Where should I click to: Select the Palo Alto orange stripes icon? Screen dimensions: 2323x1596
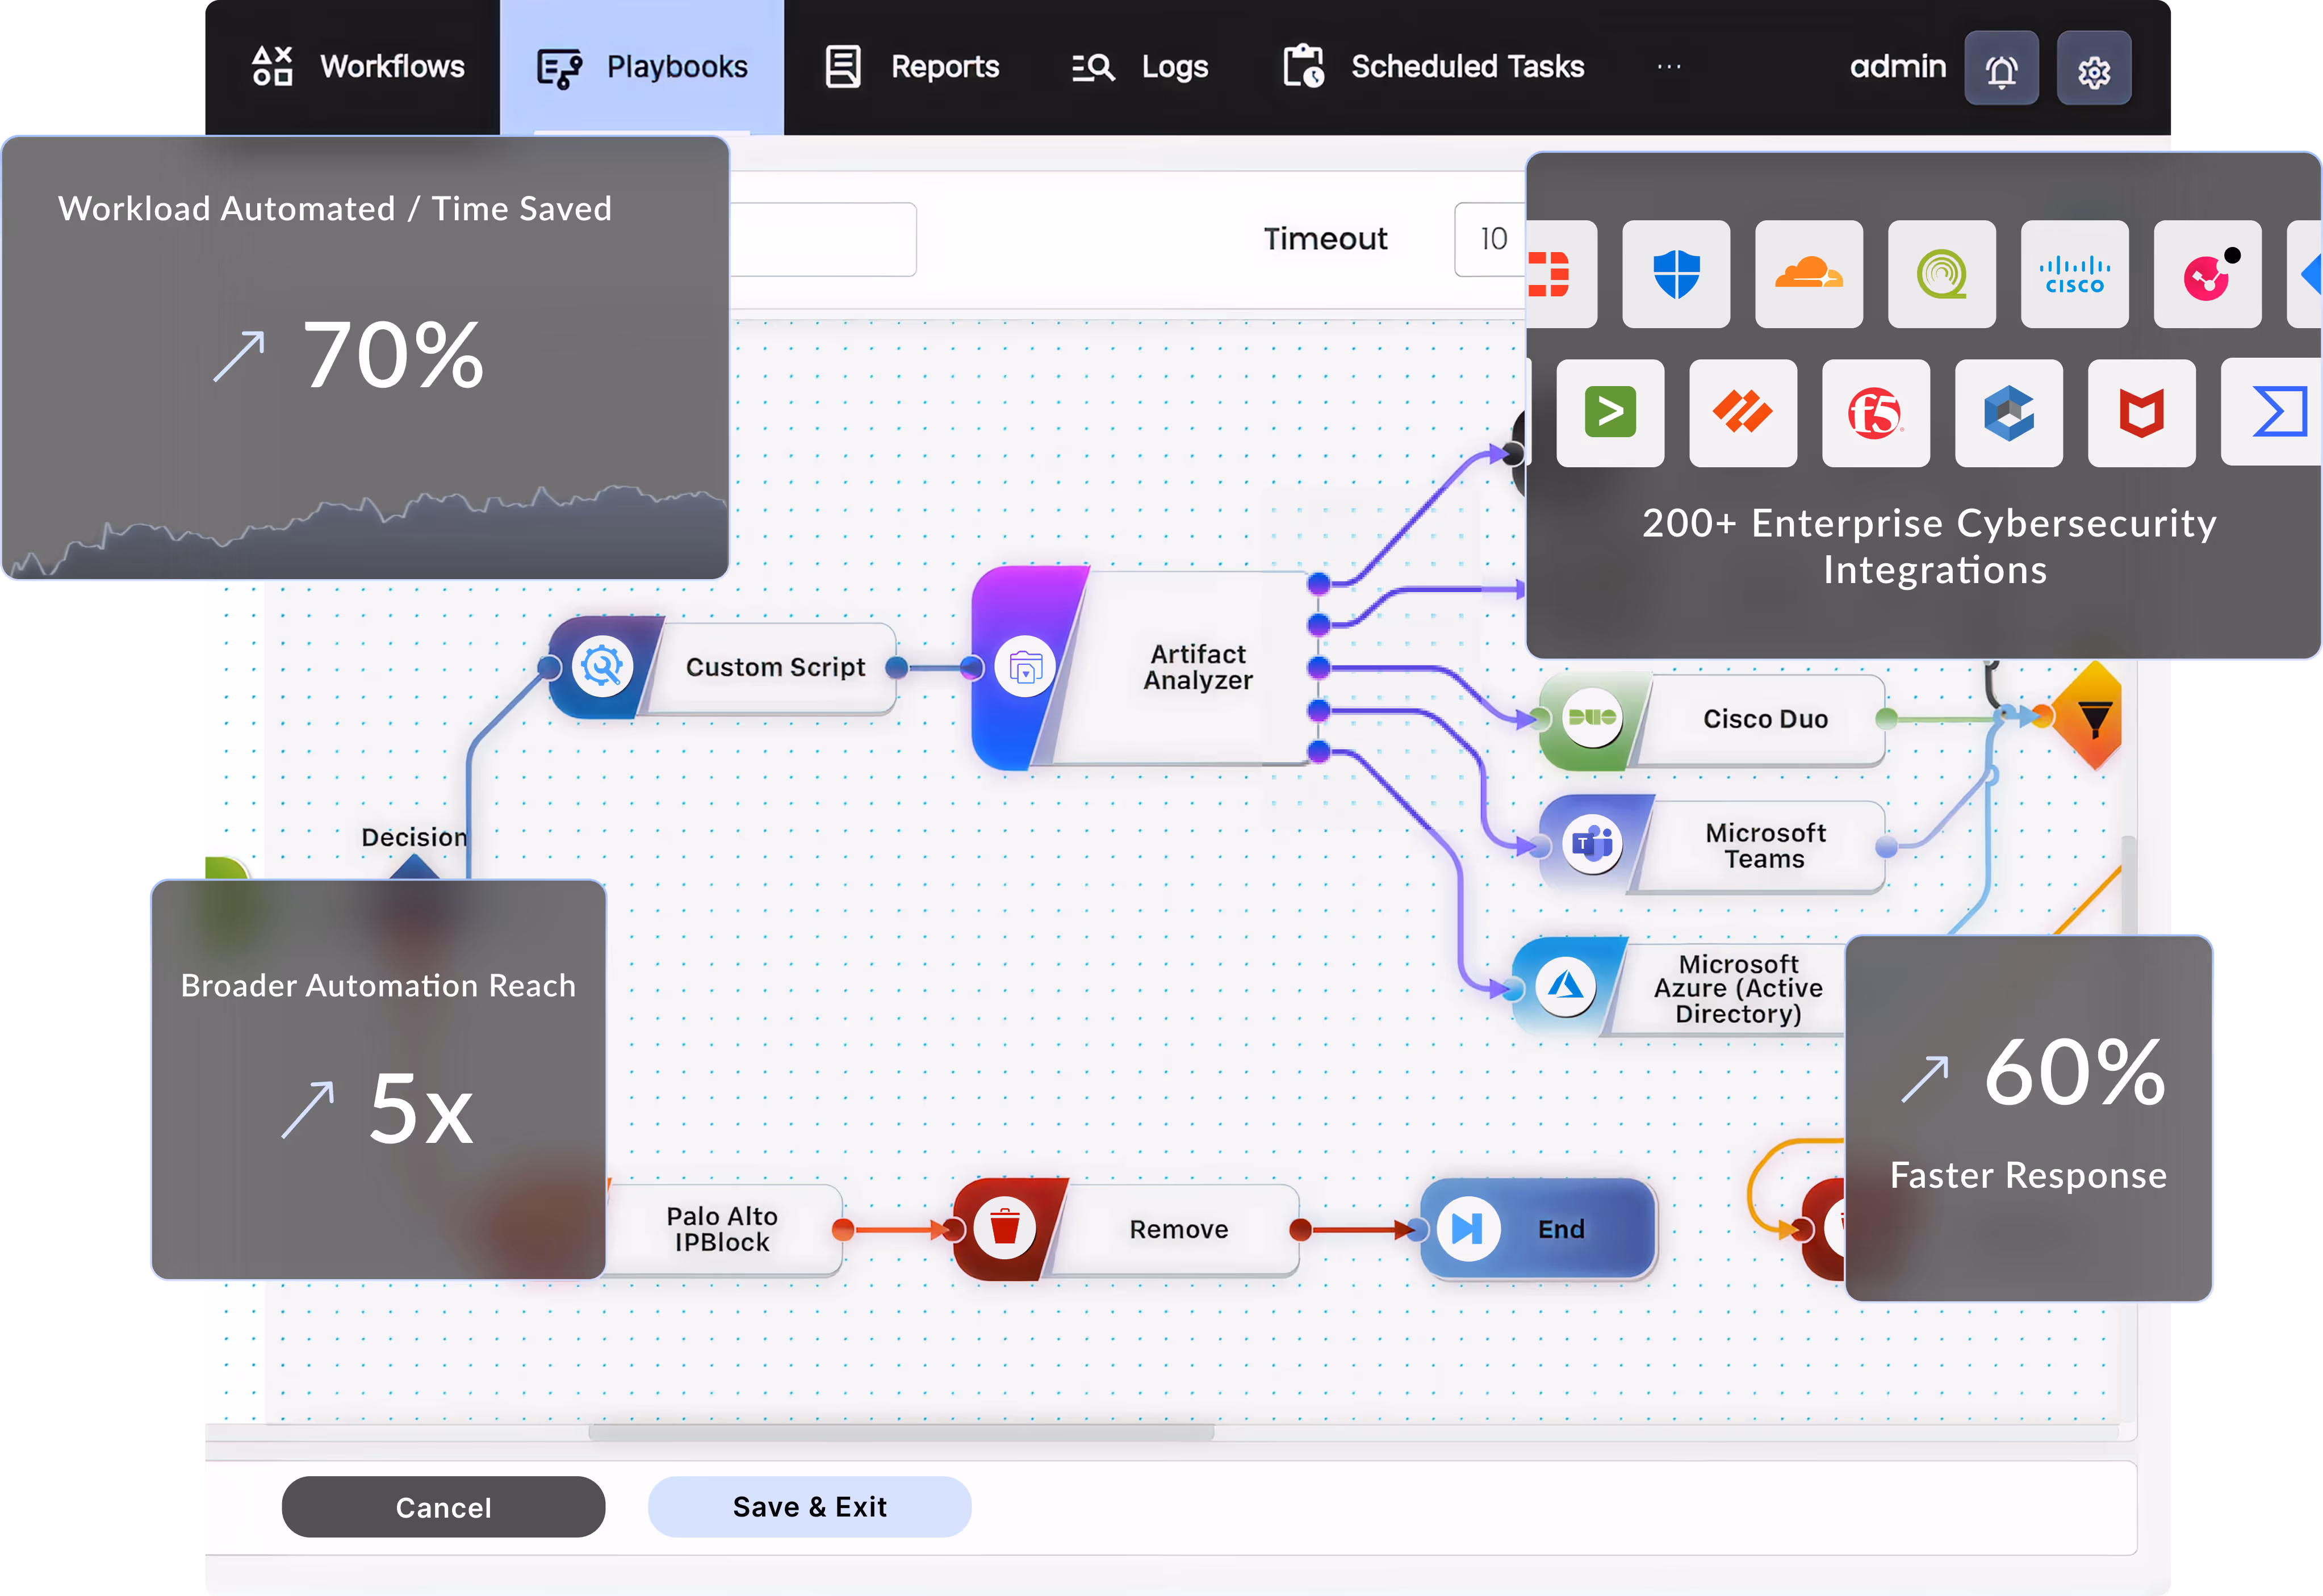pos(1742,413)
